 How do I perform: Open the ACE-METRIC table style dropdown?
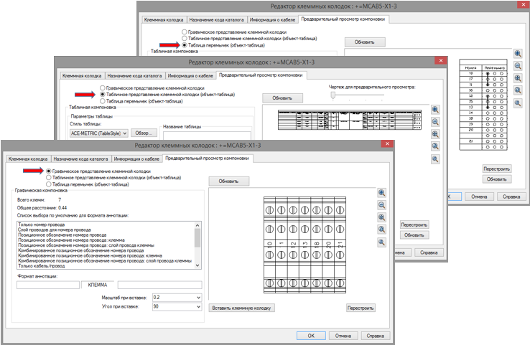point(125,133)
